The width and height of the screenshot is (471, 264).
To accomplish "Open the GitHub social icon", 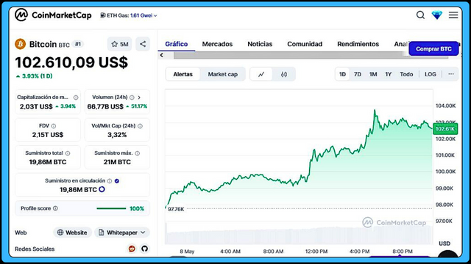I will [144, 249].
